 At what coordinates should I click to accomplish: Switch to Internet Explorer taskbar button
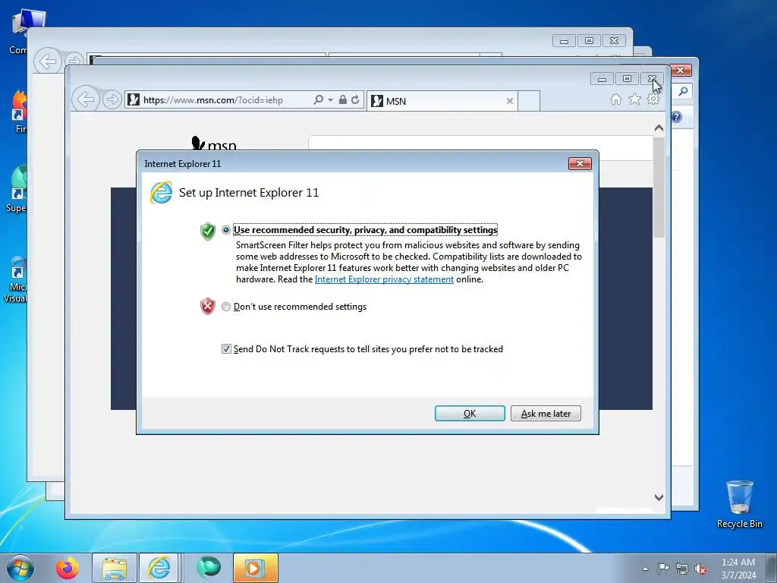coord(159,568)
